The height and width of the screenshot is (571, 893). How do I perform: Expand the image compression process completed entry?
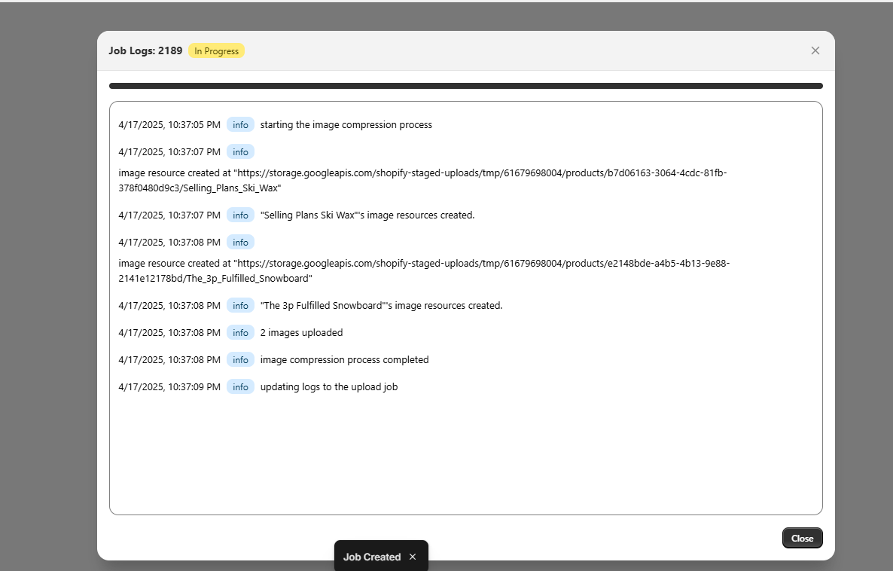click(344, 359)
